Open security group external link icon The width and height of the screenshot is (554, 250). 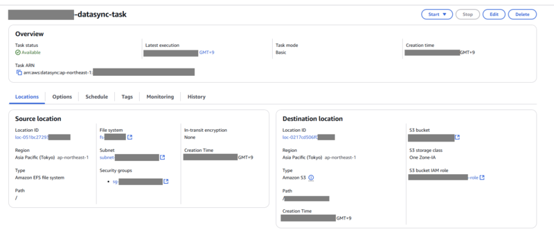(166, 182)
